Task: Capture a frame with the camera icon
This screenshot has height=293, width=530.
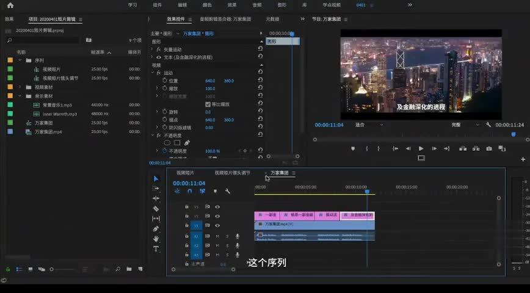Action: [x=488, y=148]
